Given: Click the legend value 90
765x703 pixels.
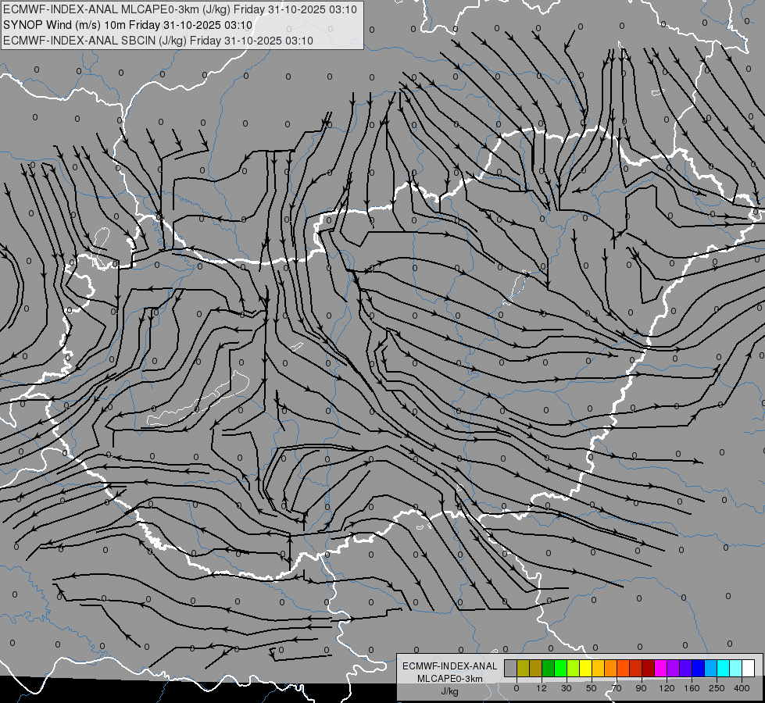Looking at the screenshot, I should pos(641,688).
